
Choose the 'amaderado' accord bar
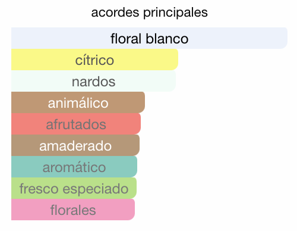[x=75, y=145]
